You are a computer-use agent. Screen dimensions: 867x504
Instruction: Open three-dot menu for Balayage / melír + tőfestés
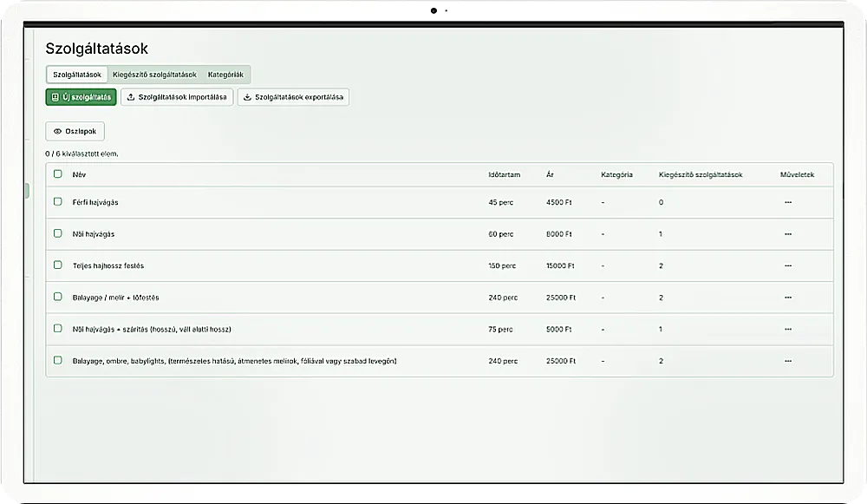[787, 298]
